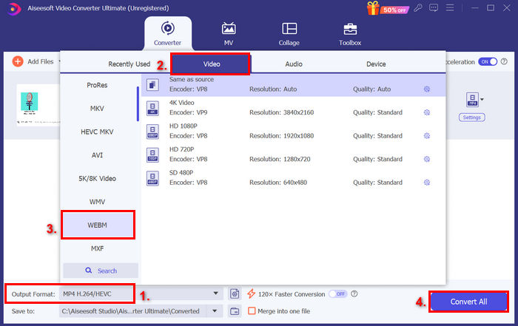Screen dimensions: 518x326
Task: Click the Convert All button
Action: tap(468, 302)
